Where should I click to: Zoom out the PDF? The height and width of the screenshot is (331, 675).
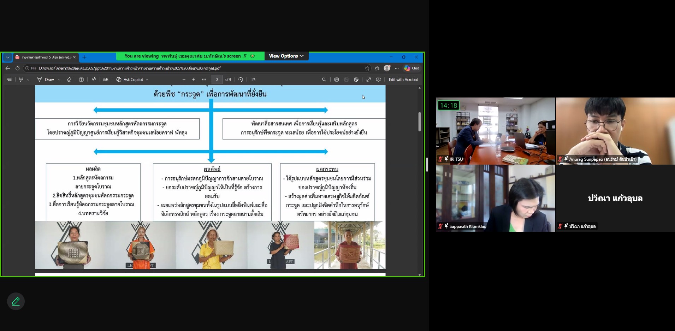point(184,79)
